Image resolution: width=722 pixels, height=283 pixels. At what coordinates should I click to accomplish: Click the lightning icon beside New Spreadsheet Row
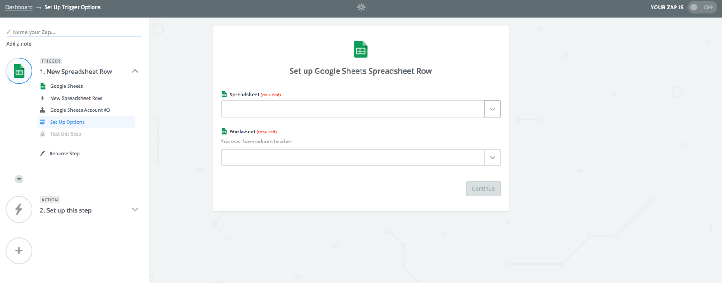click(x=42, y=98)
